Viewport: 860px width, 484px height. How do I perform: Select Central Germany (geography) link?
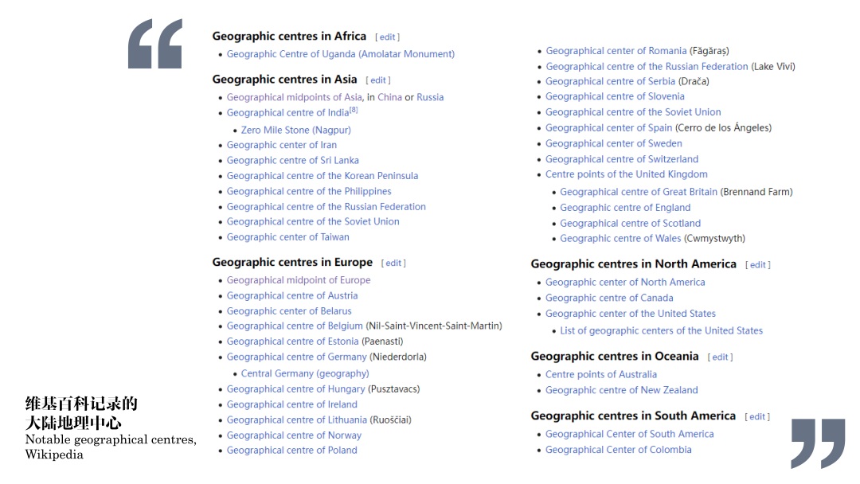pyautogui.click(x=305, y=373)
